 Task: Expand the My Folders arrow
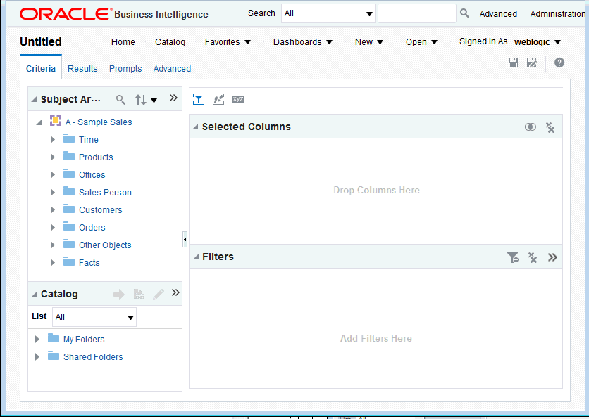37,339
